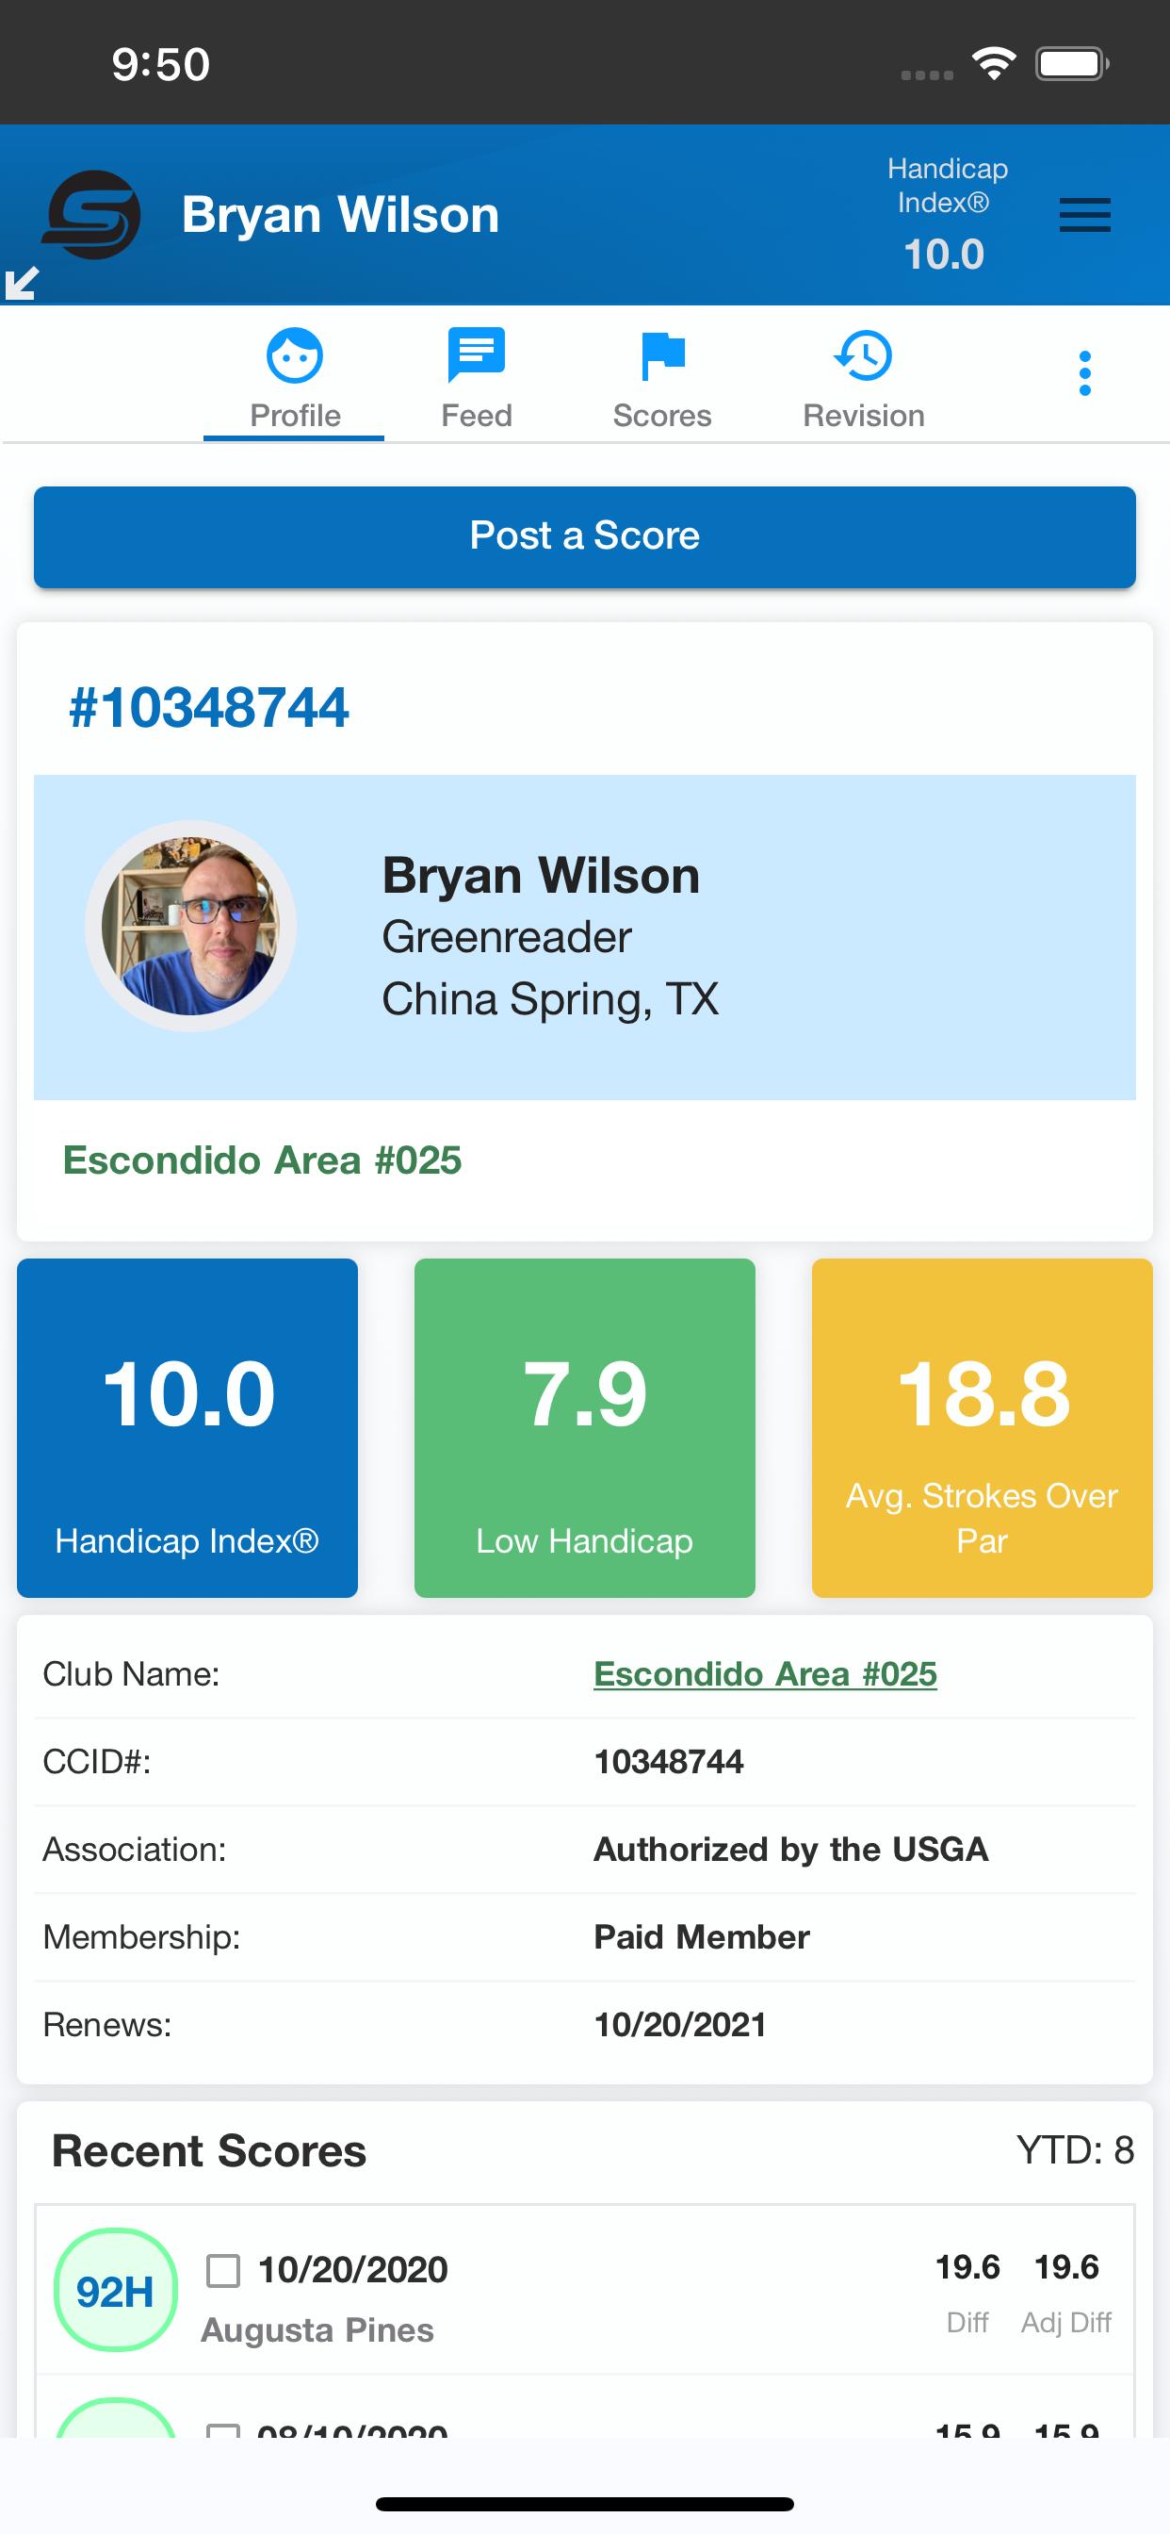Tap the CCID# value 10348744
This screenshot has width=1170, height=2534.
pos(669,1761)
